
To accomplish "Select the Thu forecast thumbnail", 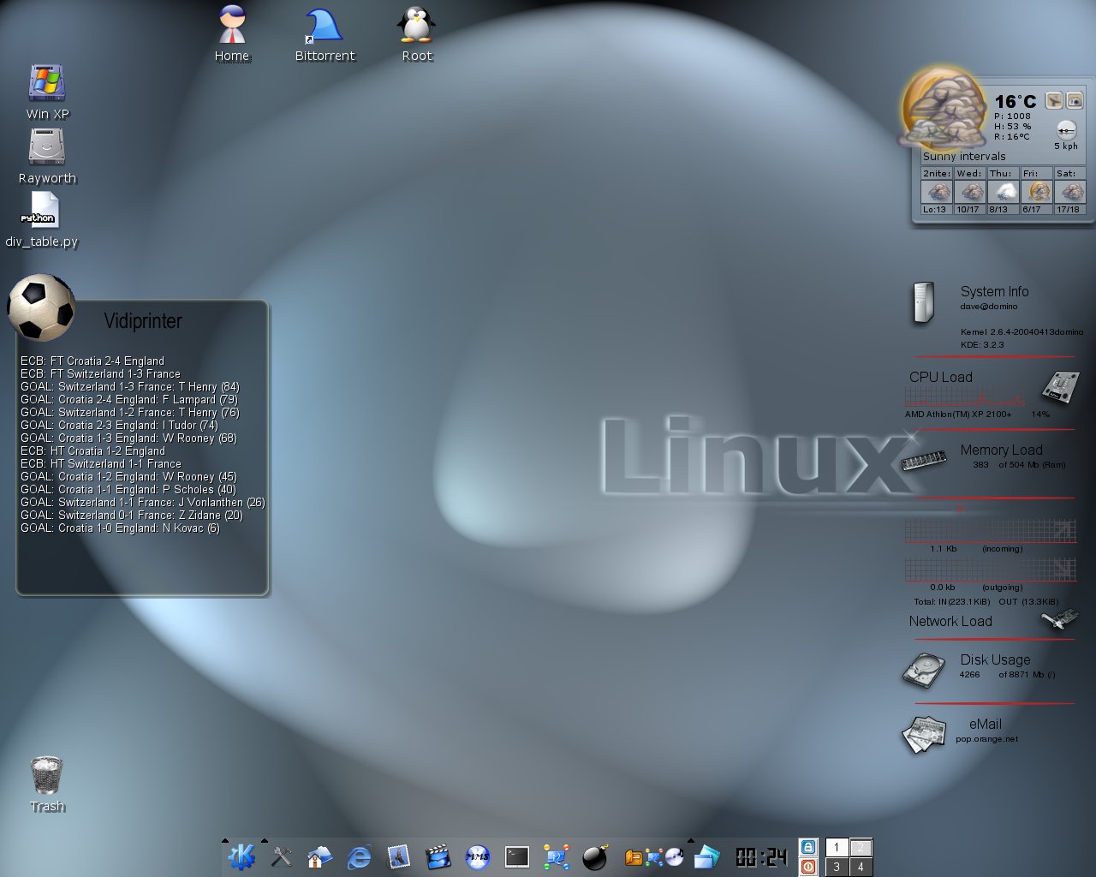I will [1003, 191].
